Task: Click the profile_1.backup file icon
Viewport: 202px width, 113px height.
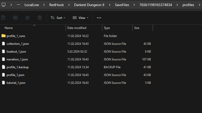Action: click(x=4, y=67)
